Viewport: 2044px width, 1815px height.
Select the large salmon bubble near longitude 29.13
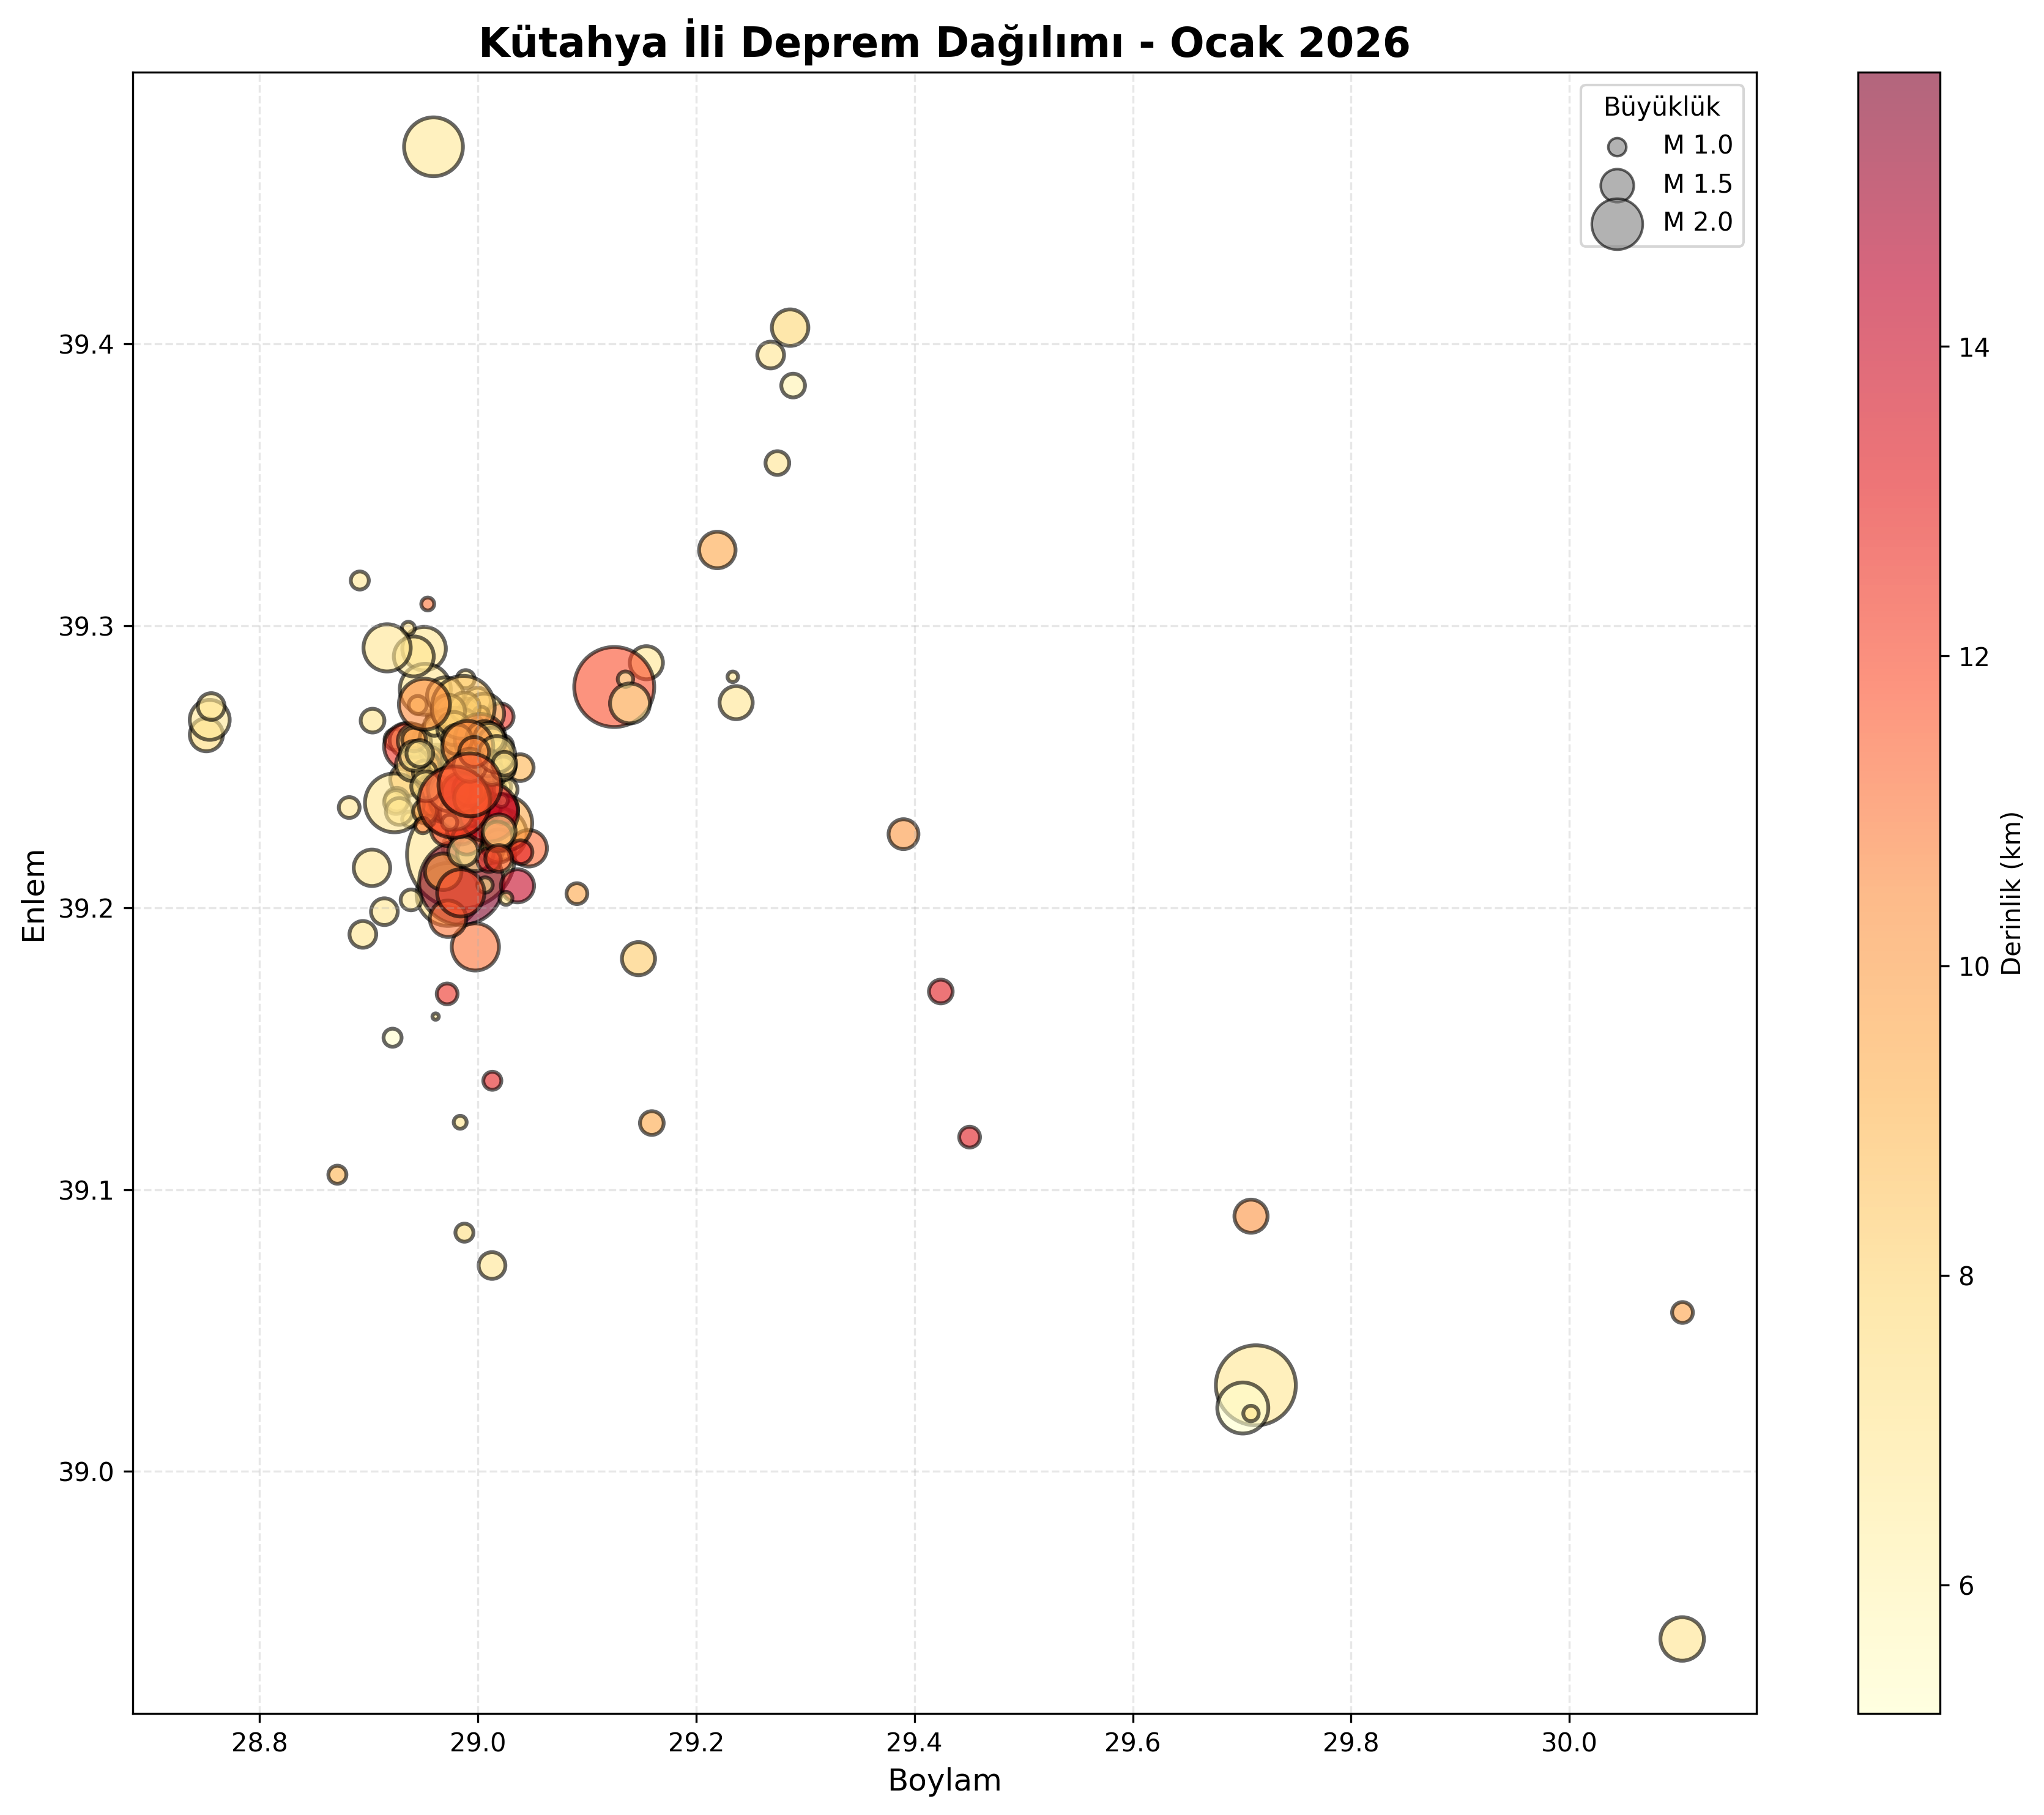click(614, 687)
